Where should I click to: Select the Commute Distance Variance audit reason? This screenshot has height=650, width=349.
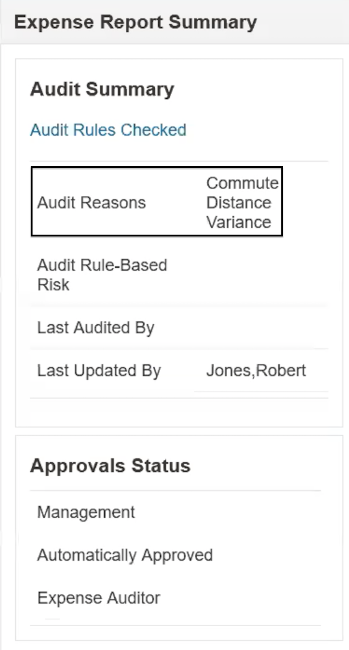click(x=242, y=202)
